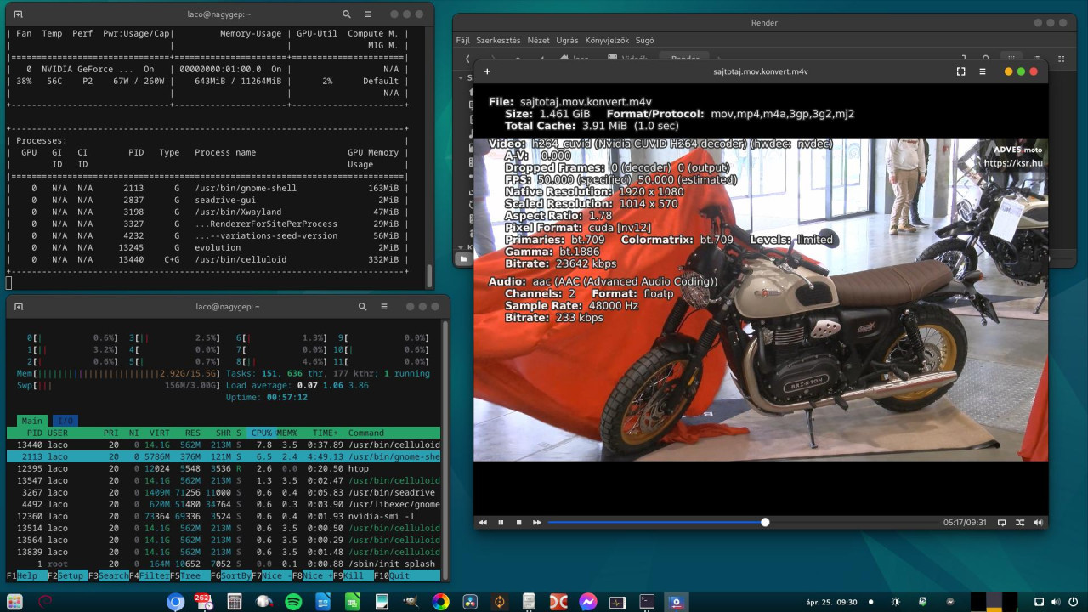Image resolution: width=1088 pixels, height=612 pixels.
Task: Search in the top nvidia-smi terminal
Action: click(347, 14)
